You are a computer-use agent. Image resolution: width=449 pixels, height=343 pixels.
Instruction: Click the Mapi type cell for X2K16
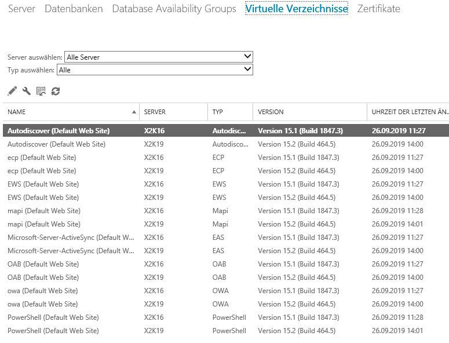point(220,211)
